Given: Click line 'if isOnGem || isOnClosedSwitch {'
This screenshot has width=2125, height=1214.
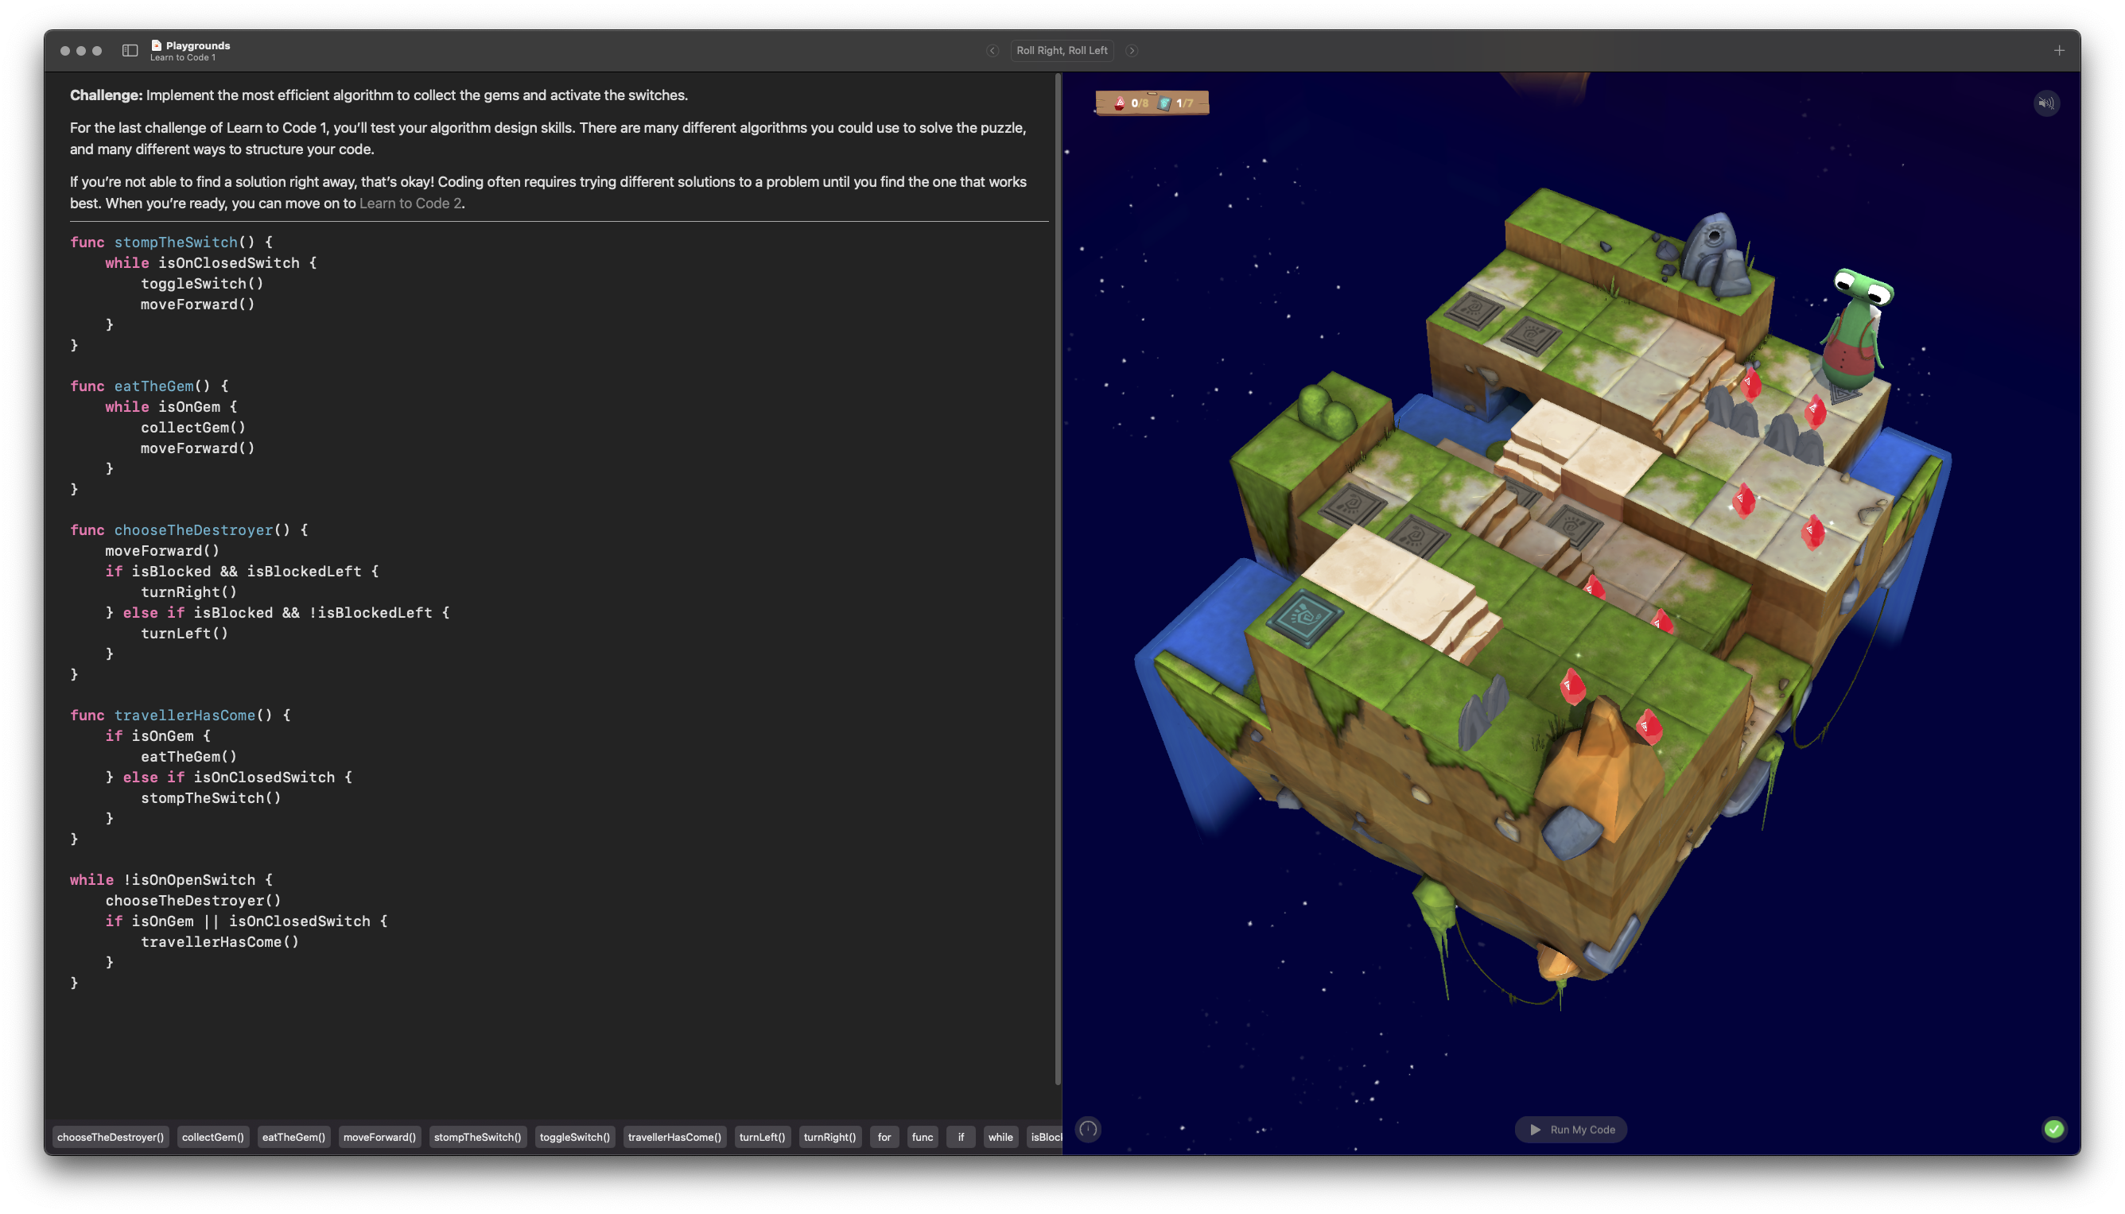Looking at the screenshot, I should 246,921.
